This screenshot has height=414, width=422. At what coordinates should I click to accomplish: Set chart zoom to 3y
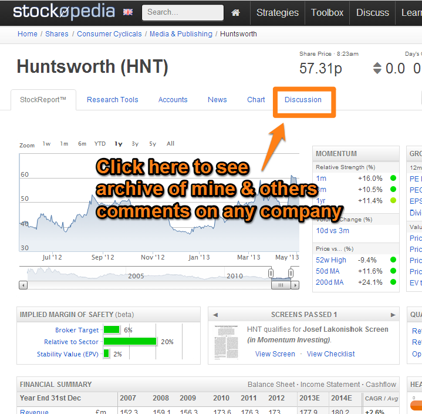(x=135, y=144)
